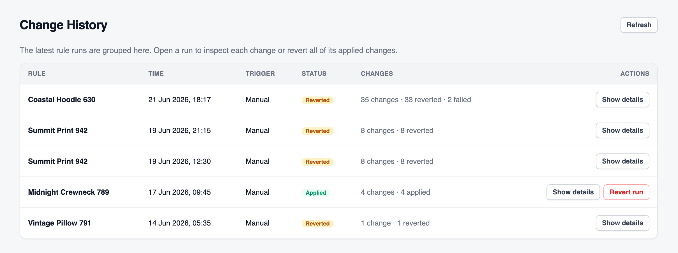Click the Change History page heading
Screen dimensions: 678x253
(63, 25)
